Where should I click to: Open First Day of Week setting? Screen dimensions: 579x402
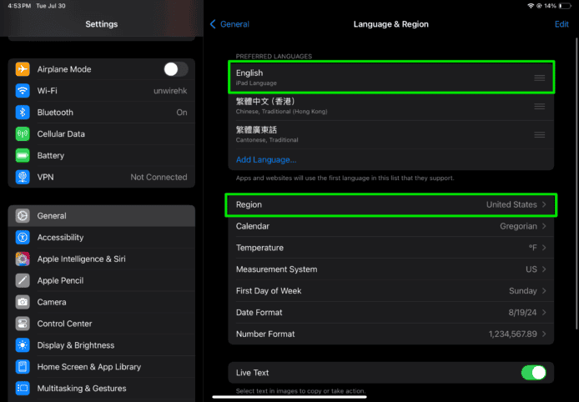pos(390,291)
